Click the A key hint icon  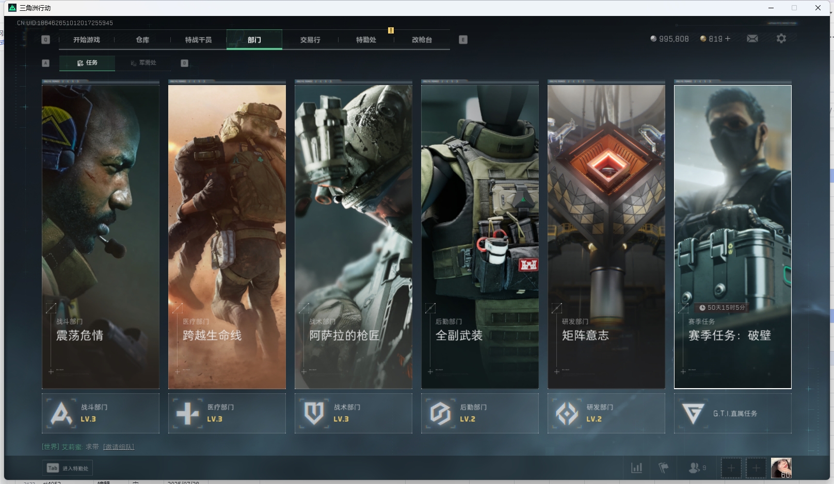click(x=45, y=63)
